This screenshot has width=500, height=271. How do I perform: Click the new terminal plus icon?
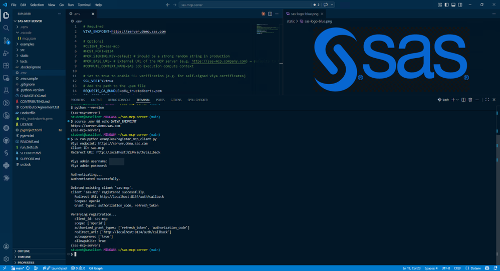click(453, 100)
